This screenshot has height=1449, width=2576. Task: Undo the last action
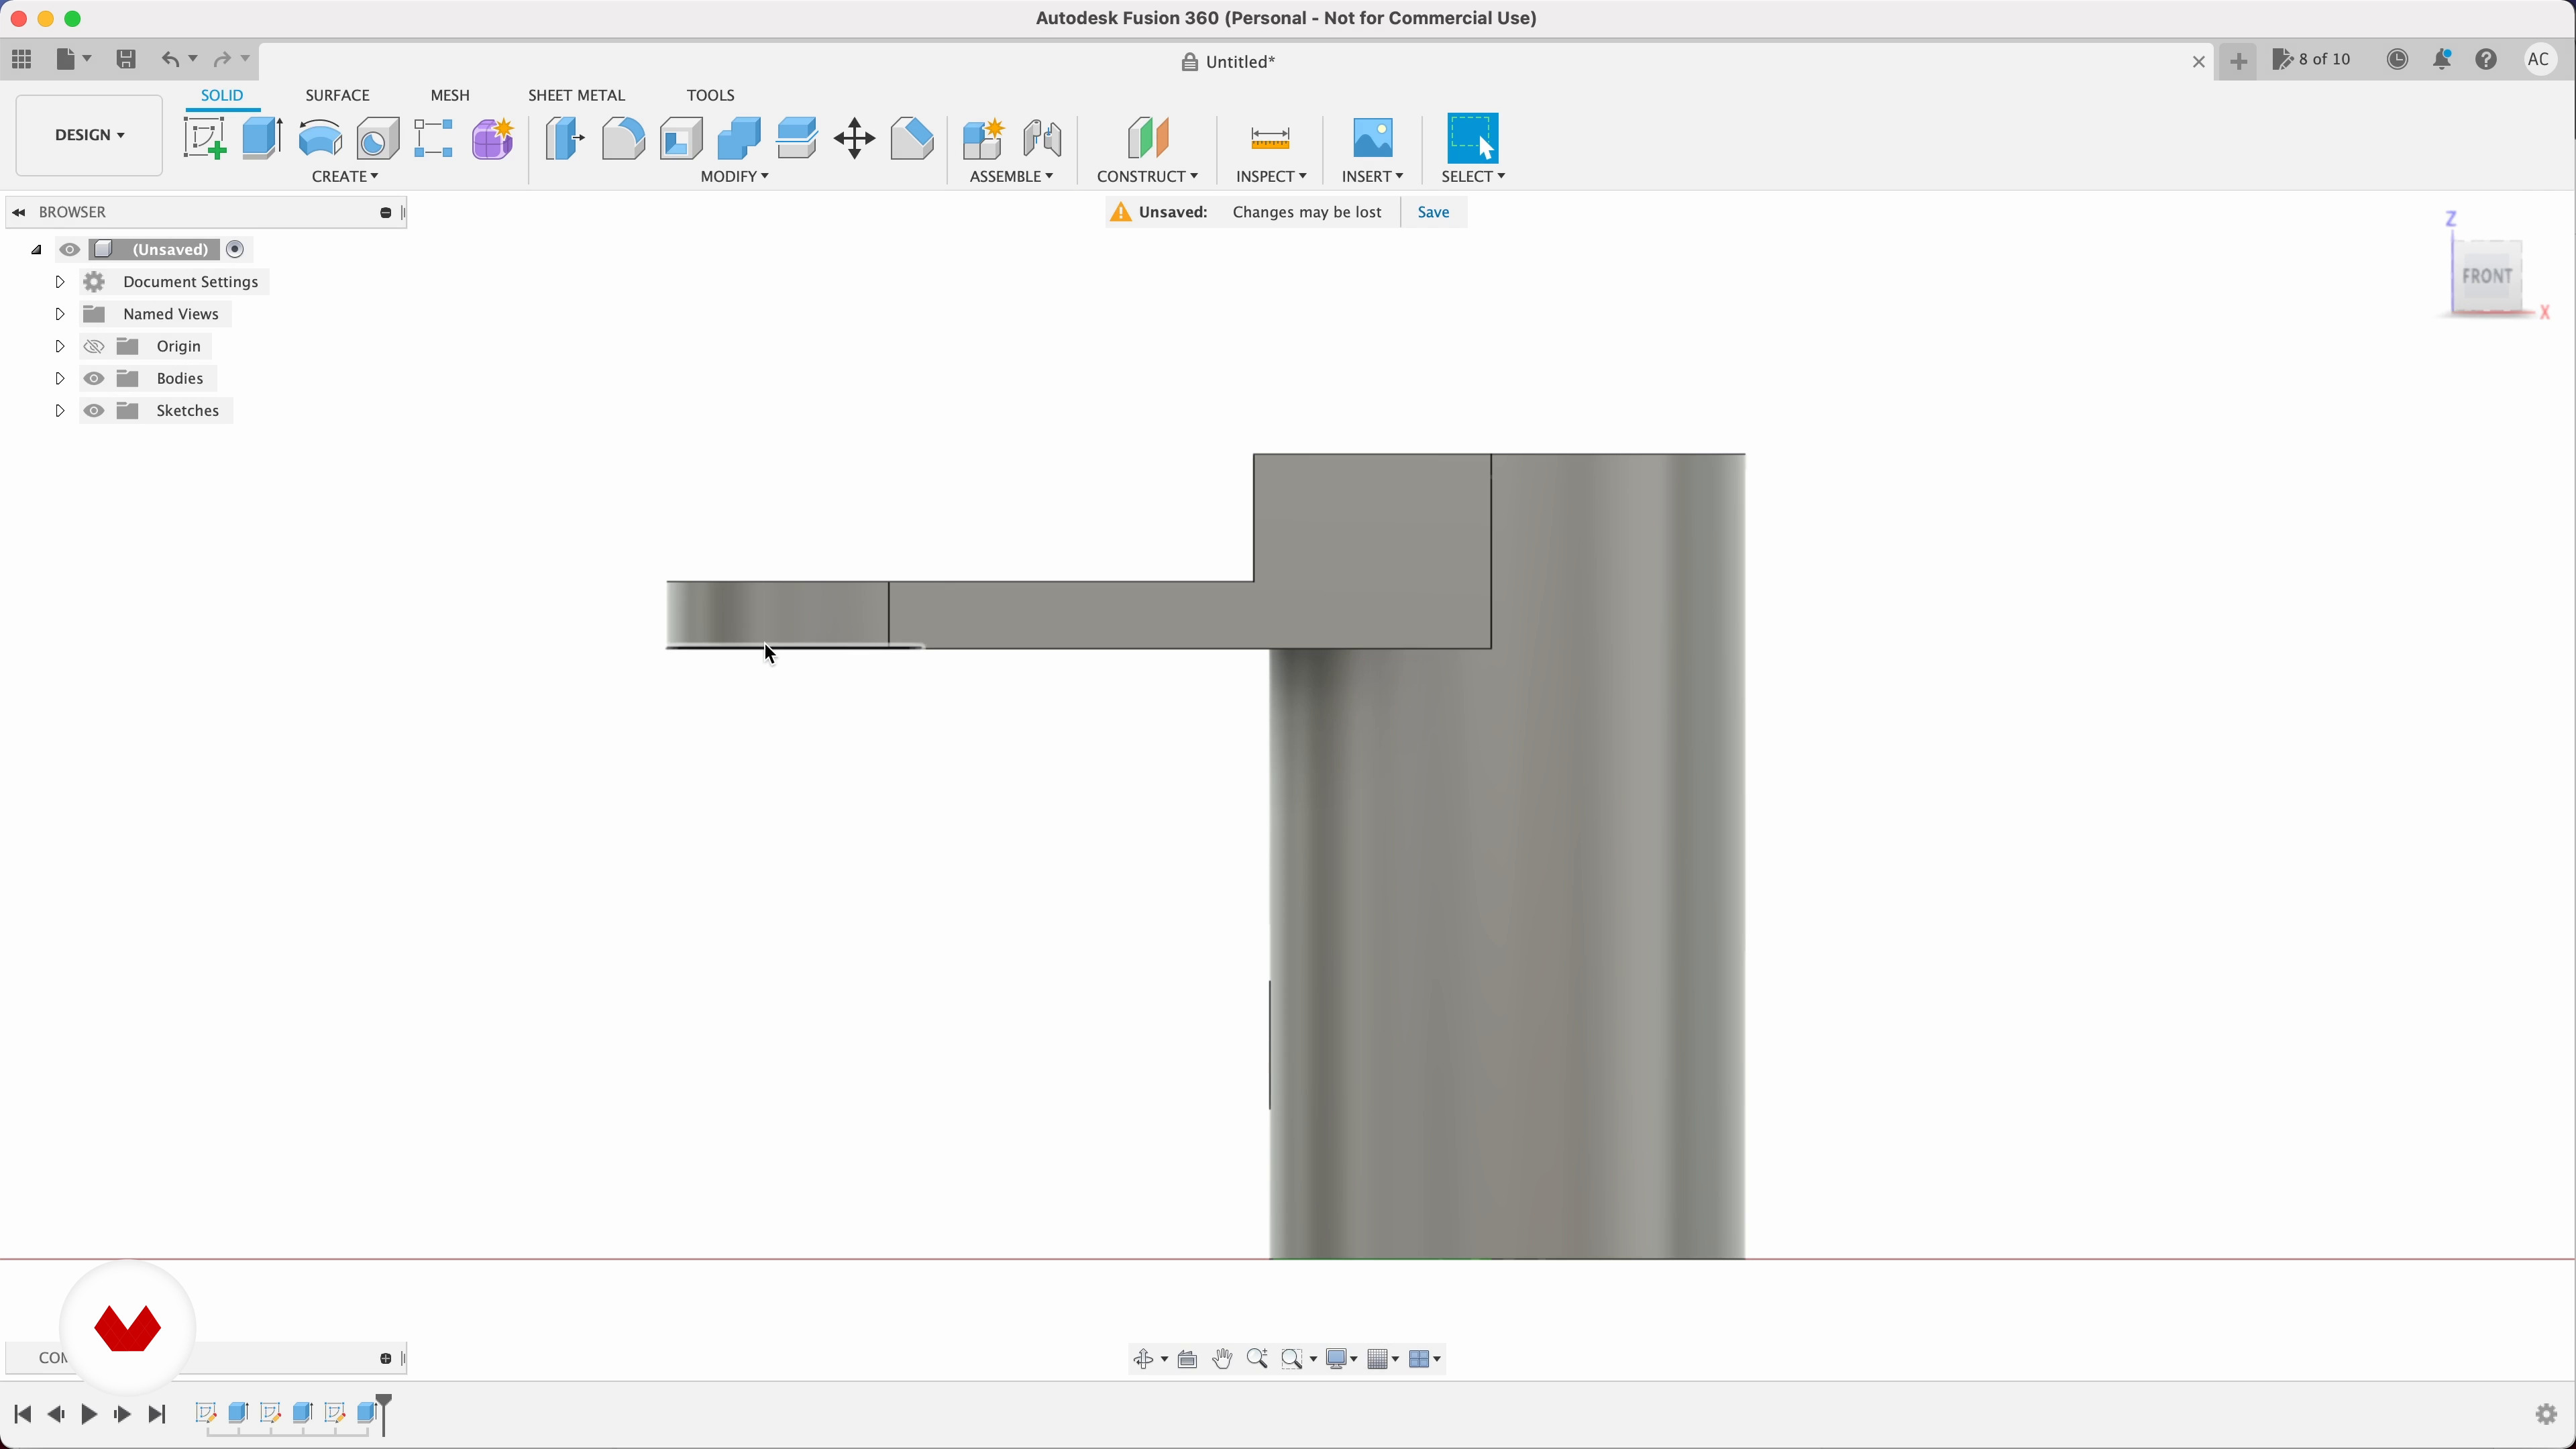pyautogui.click(x=171, y=59)
